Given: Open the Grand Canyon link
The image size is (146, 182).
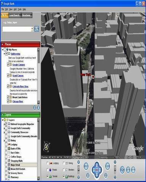Looking at the screenshot, I should click(18, 75).
